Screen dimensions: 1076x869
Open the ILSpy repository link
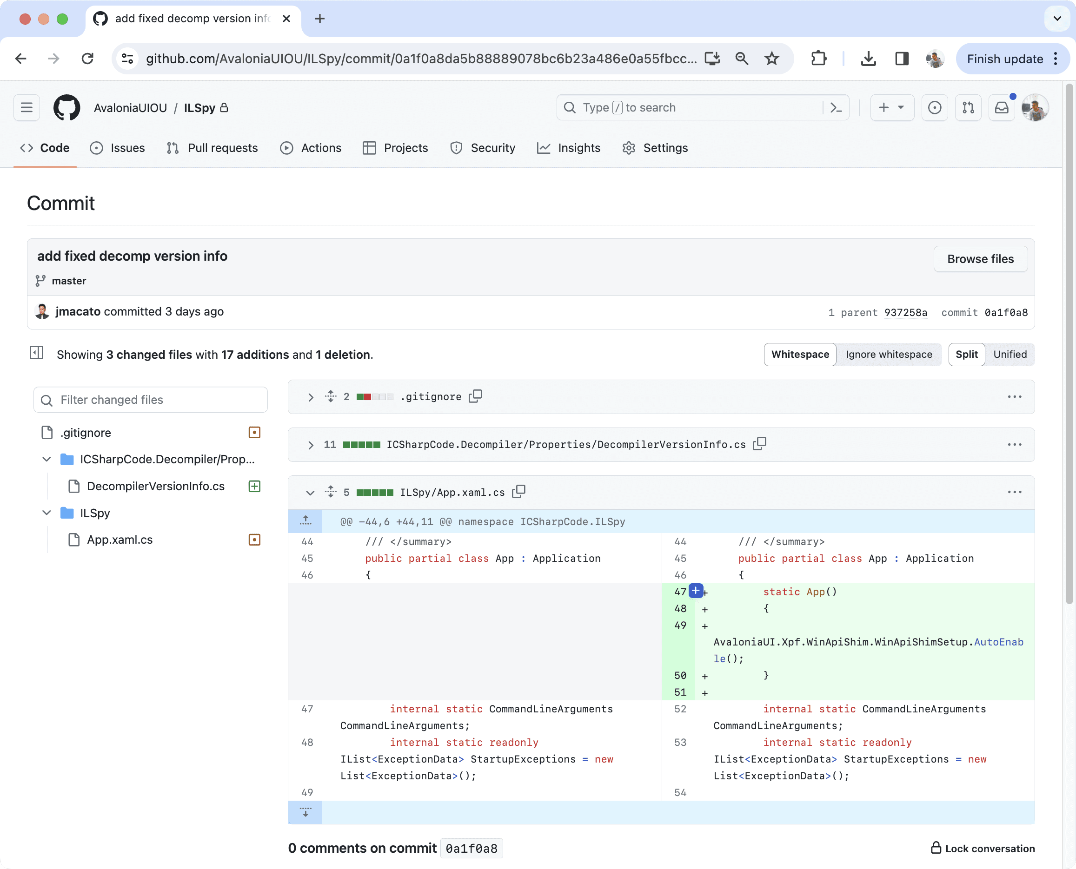click(x=199, y=108)
